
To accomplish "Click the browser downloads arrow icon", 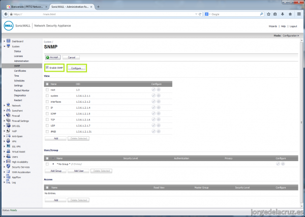I will 283,14.
